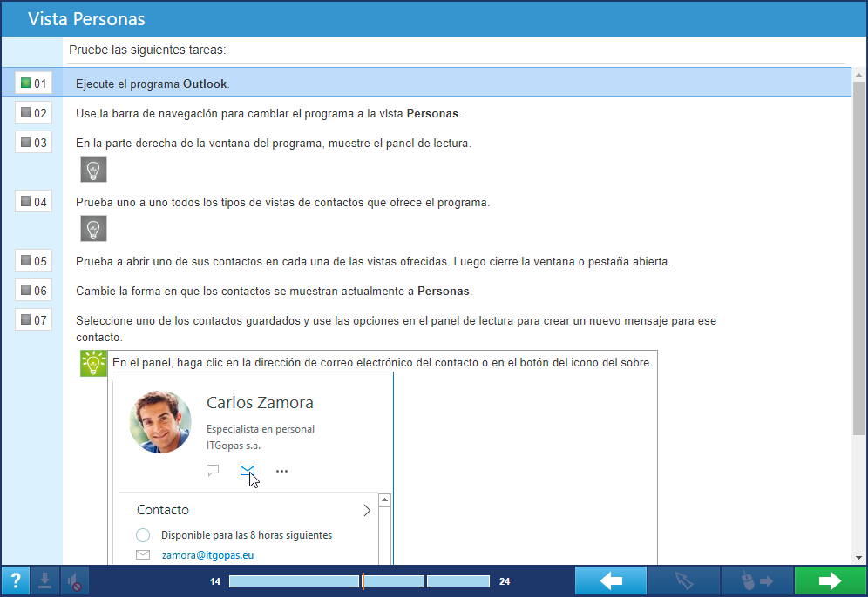Click the middle progress bar segment

[394, 581]
